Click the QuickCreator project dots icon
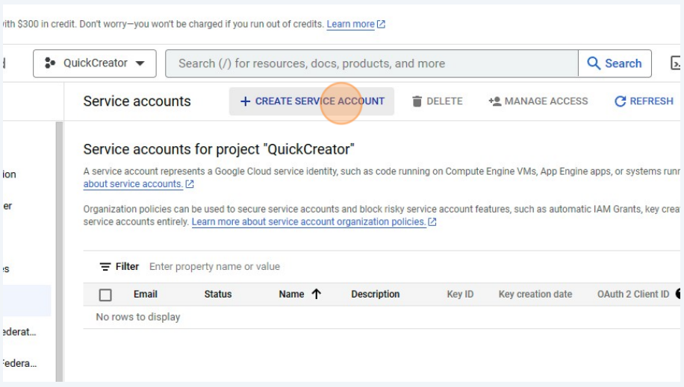The height and width of the screenshot is (387, 684). 50,63
